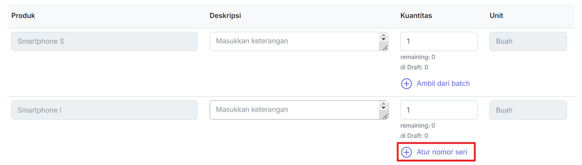Viewport: 582px width, 165px height.
Task: Click resize handle of Smartphone I description
Action: (x=385, y=116)
